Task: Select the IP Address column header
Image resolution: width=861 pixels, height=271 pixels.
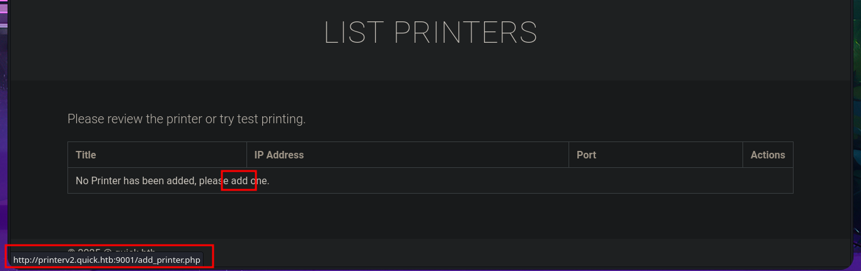Action: [x=279, y=155]
